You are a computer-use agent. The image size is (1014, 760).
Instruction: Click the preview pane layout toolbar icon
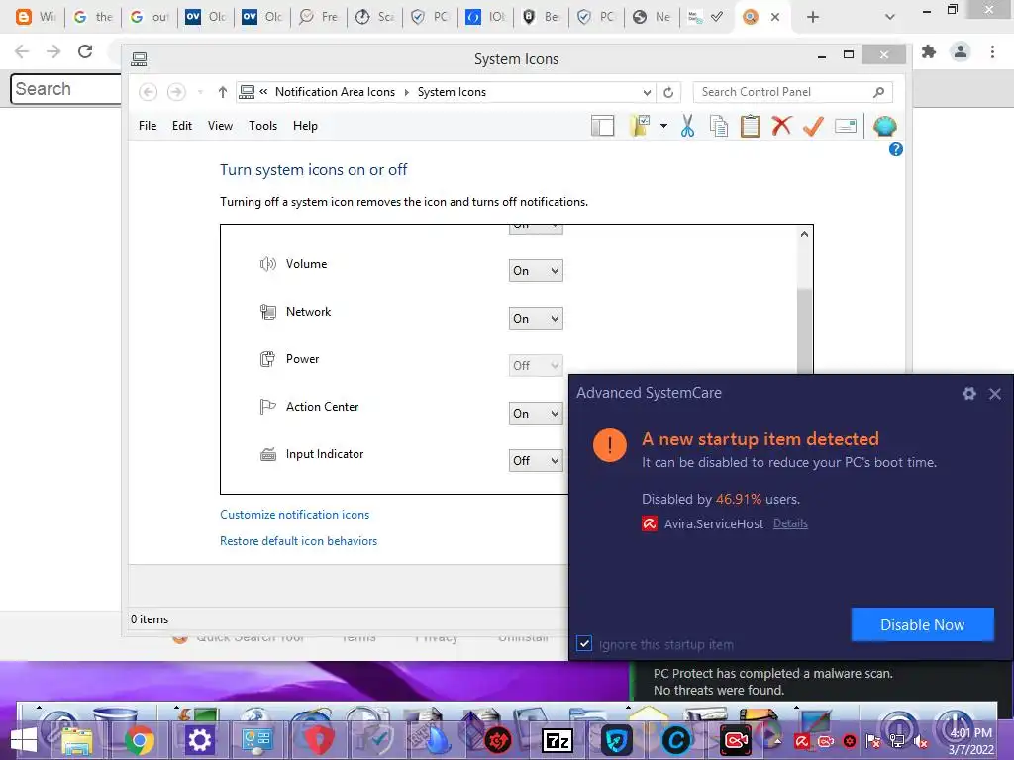[x=602, y=126]
